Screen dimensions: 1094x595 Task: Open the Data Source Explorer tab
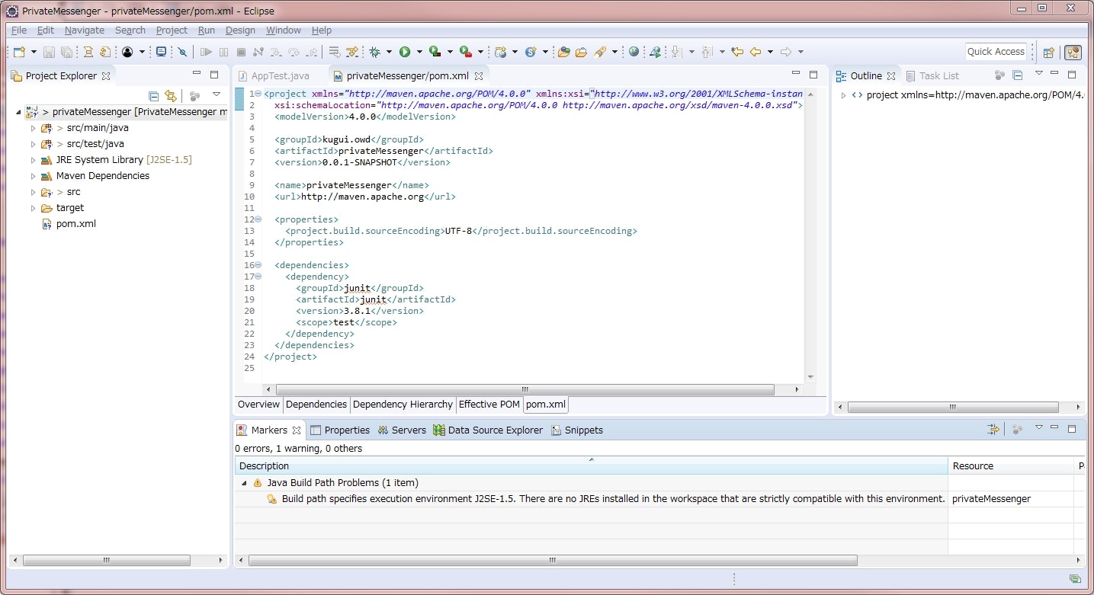click(488, 430)
